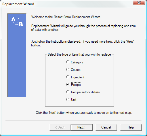Image resolution: width=147 pixels, height=136 pixels.
Task: Pick the Recipe radio button
Action: point(74,85)
